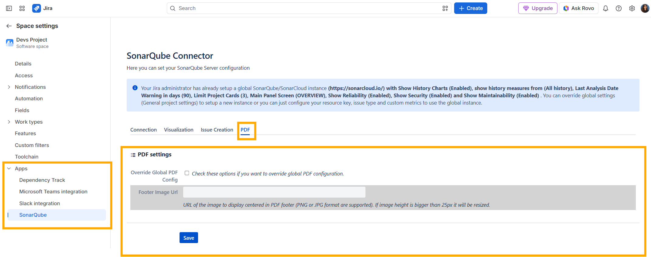Click the Create button
Viewport: 651px width, 257px height.
pyautogui.click(x=471, y=8)
